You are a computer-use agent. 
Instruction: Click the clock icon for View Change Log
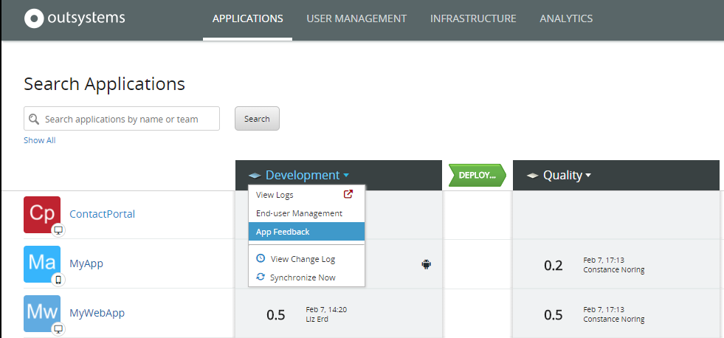[x=260, y=259]
